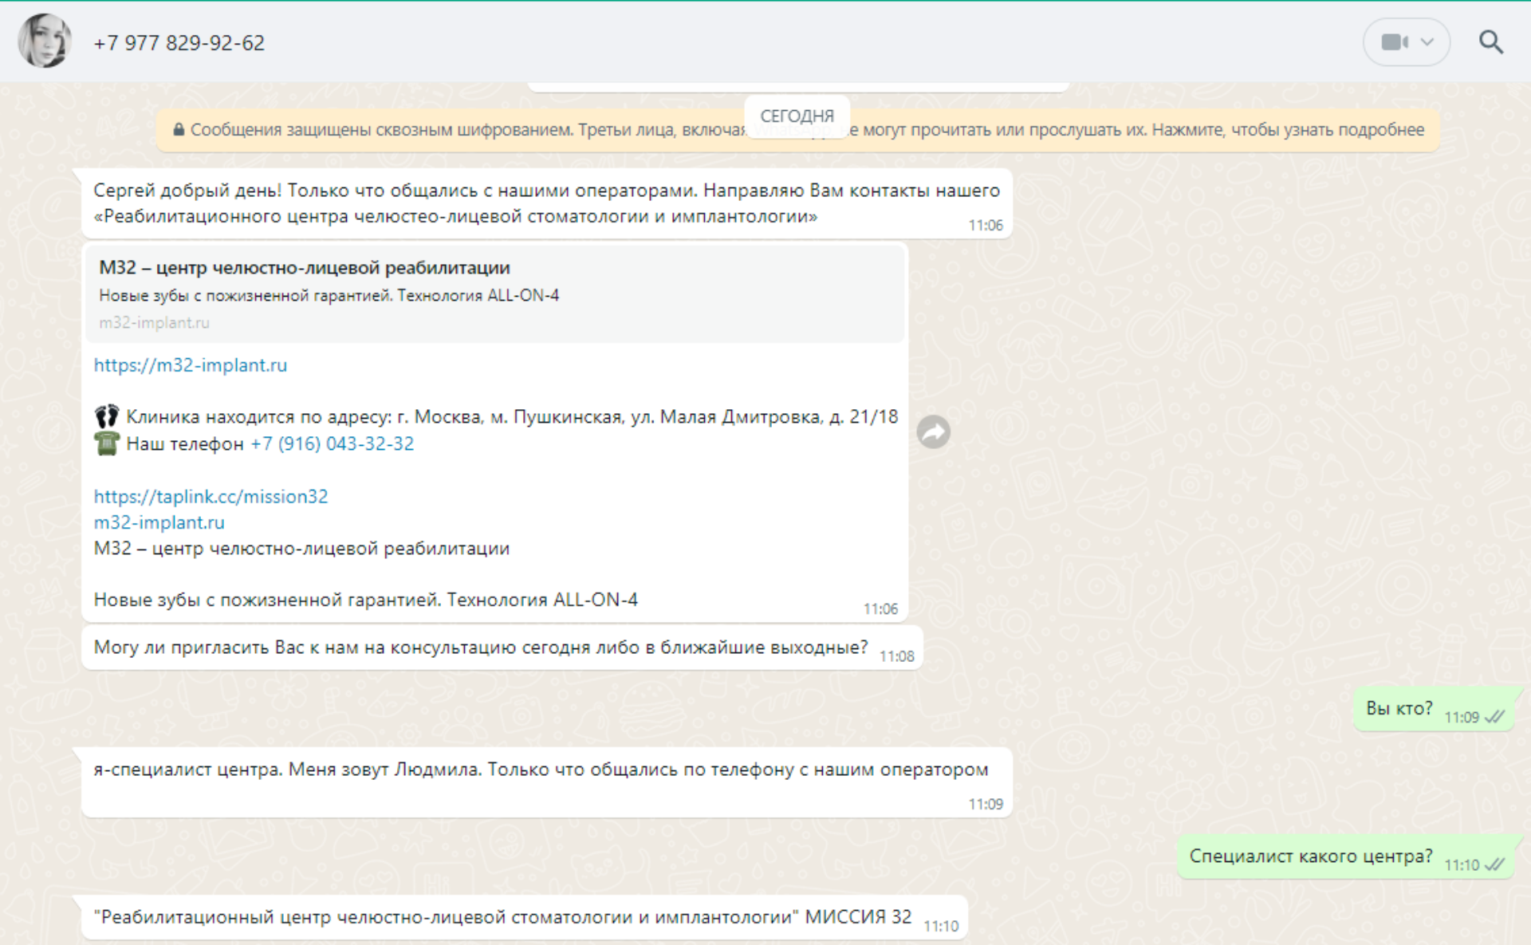Click the read checkmarks on 'Специалист какого центра?'

[x=1495, y=864]
